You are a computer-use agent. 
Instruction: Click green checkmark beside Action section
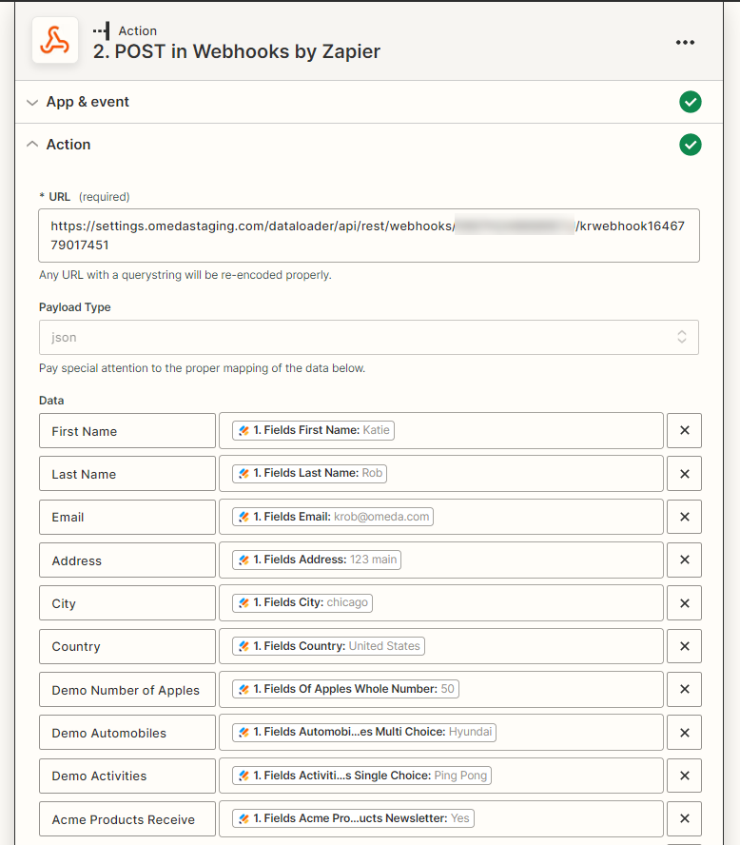click(x=691, y=145)
